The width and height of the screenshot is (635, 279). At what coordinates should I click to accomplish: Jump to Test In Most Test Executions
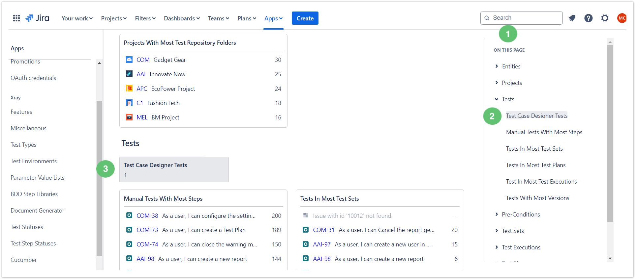click(541, 181)
